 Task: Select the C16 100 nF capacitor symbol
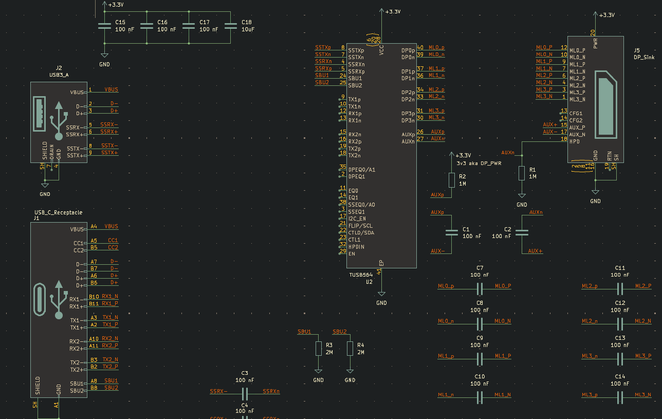pyautogui.click(x=146, y=26)
